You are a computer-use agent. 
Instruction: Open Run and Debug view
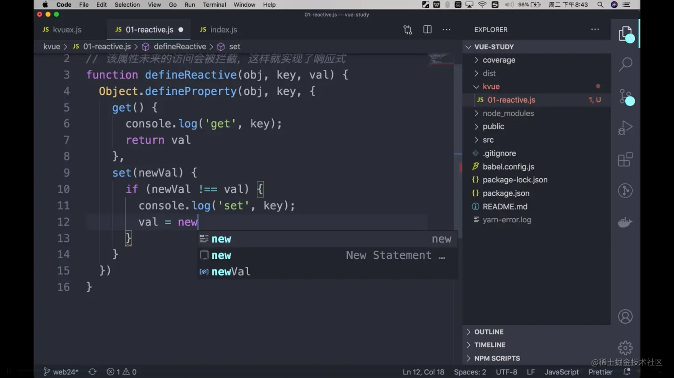[625, 128]
